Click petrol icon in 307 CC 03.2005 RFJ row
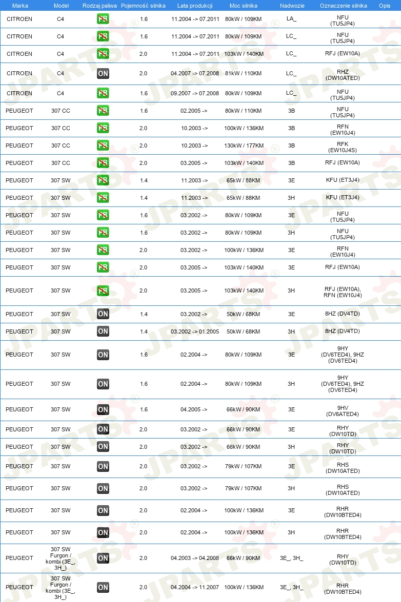Image resolution: width=401 pixels, height=602 pixels. click(103, 163)
